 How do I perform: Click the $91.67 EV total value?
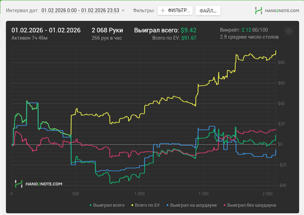189,38
